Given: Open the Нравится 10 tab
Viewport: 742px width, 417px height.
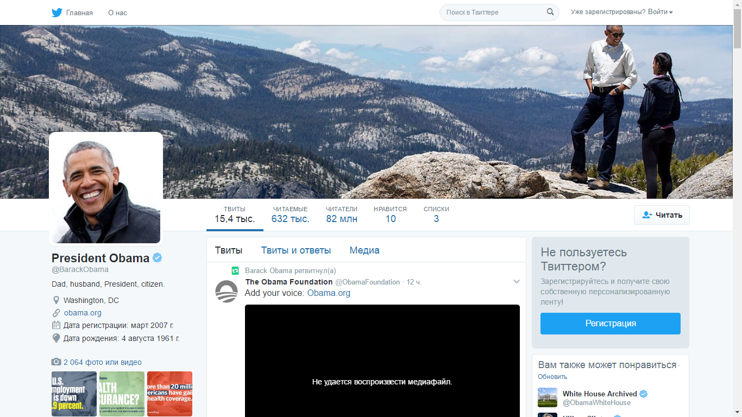Looking at the screenshot, I should point(391,214).
